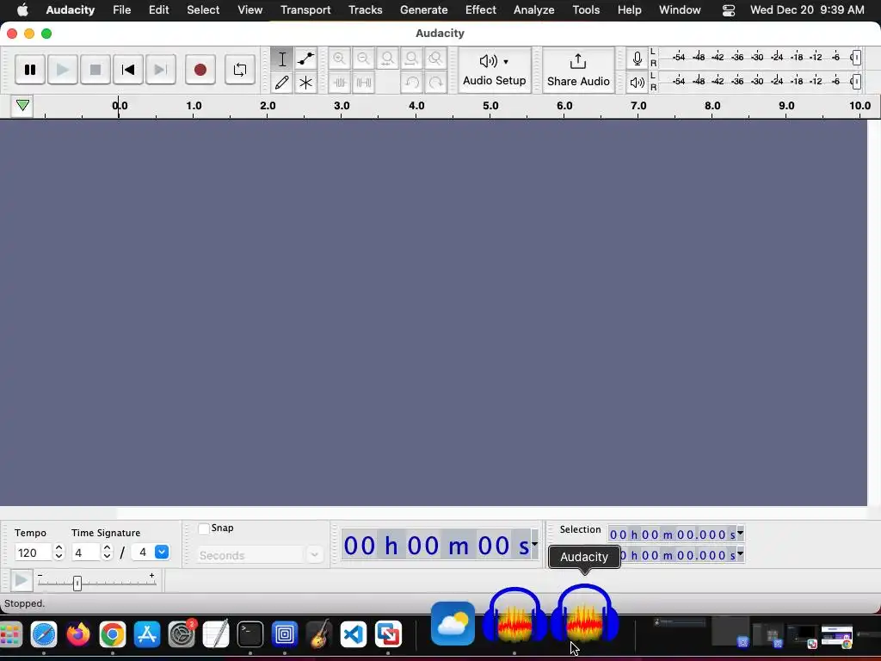Adjust the record level slider knob
881x661 pixels.
tap(856, 58)
